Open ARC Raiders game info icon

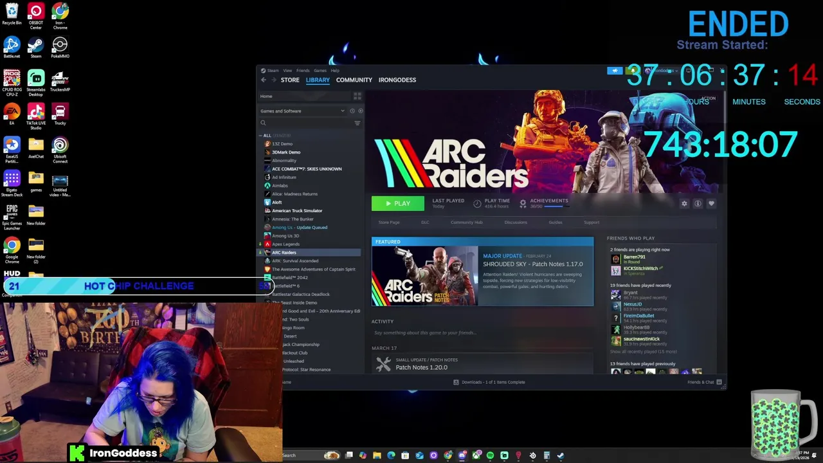[698, 204]
